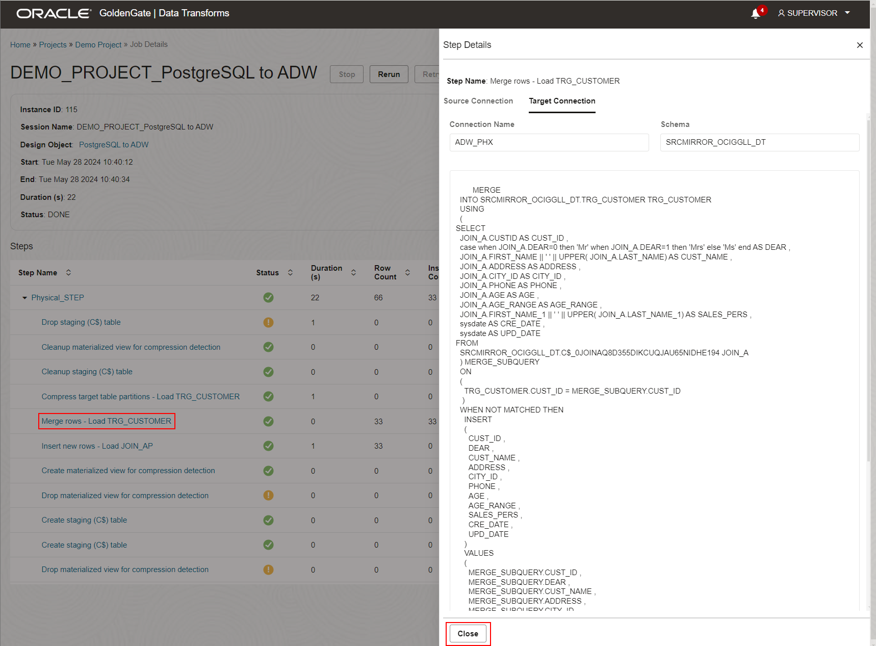Click the success icon for Merge rows step
The image size is (876, 646).
pos(268,421)
